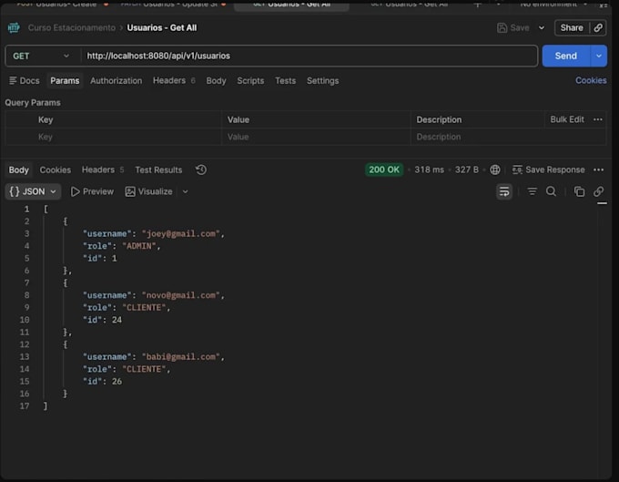Open the Cookies link

point(591,80)
